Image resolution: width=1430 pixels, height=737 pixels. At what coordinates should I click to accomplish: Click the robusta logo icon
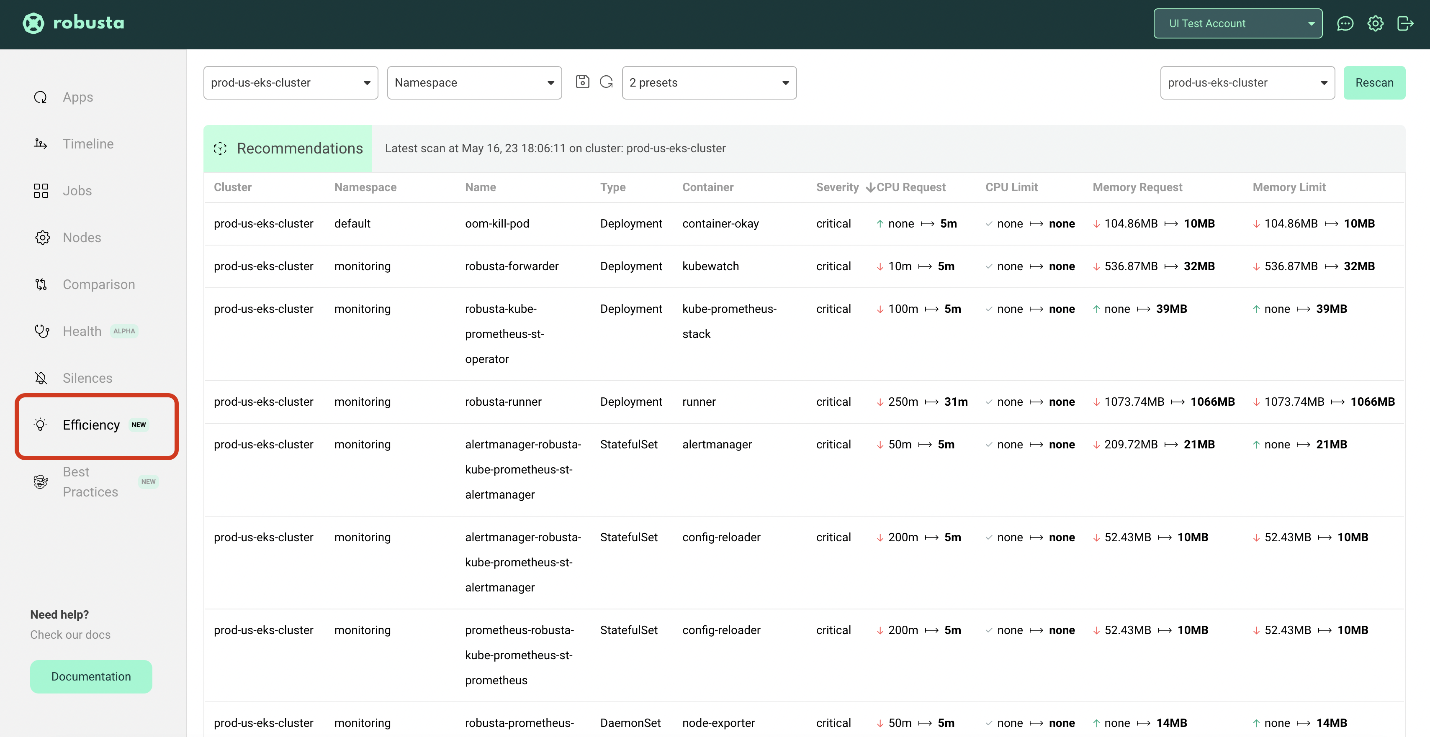tap(33, 23)
